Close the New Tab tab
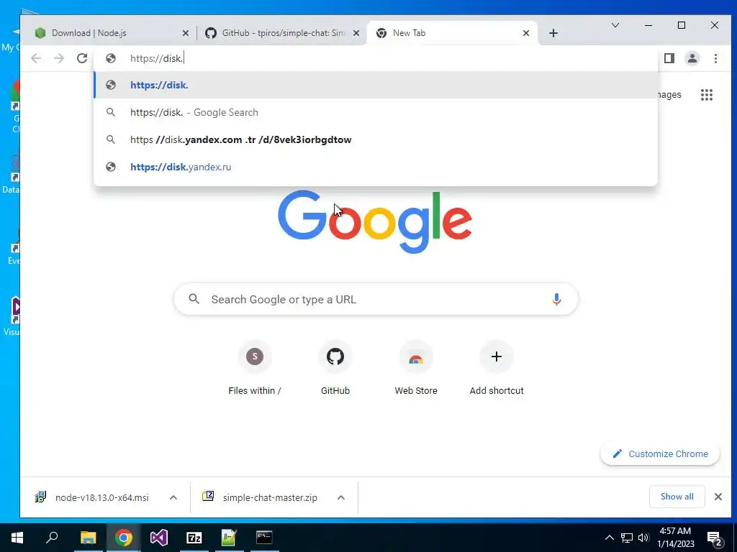The height and width of the screenshot is (552, 737). tap(526, 33)
